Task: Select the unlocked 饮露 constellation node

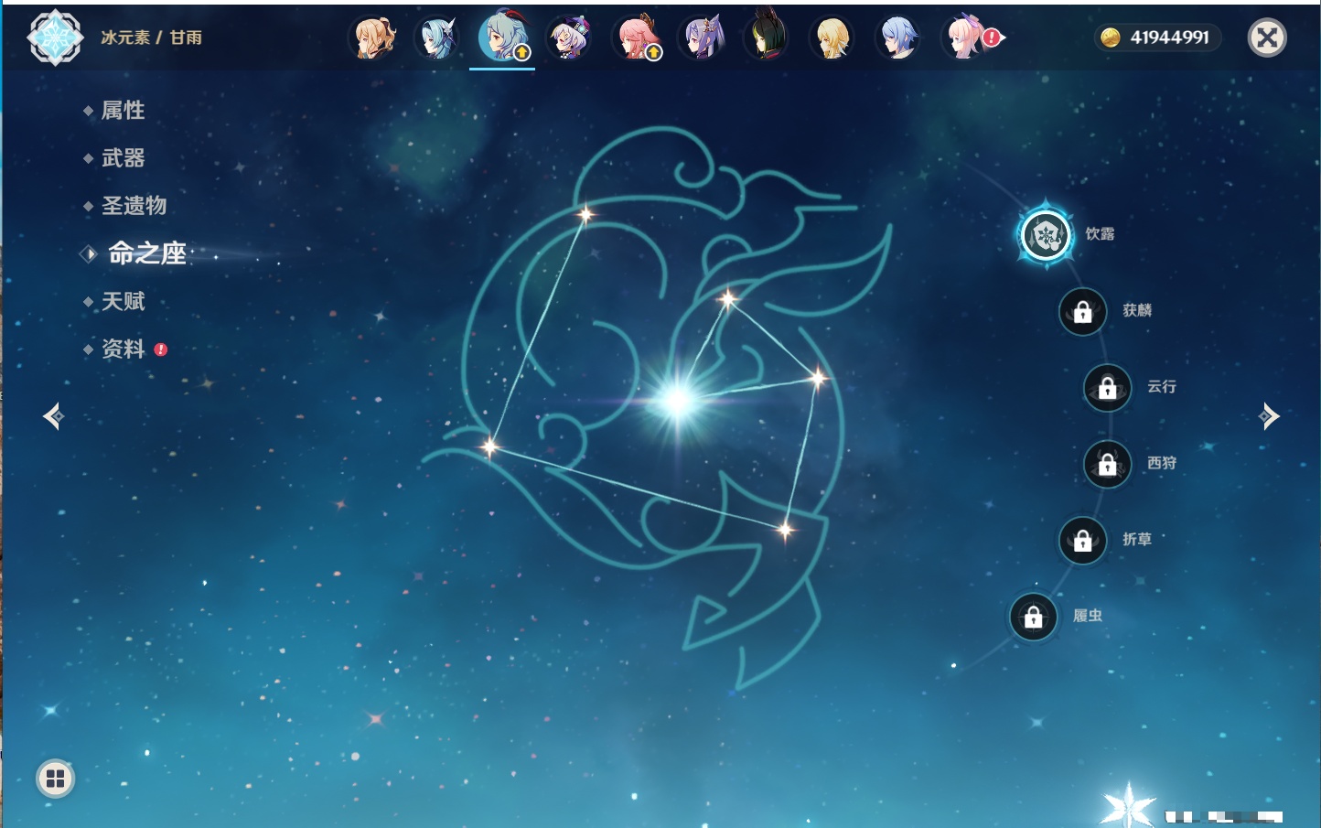Action: click(x=1046, y=235)
